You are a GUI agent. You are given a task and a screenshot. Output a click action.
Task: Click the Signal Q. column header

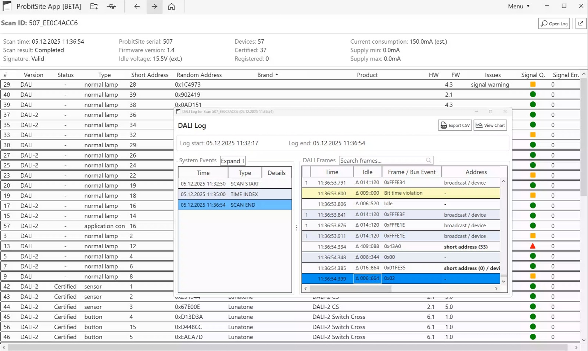pos(533,75)
